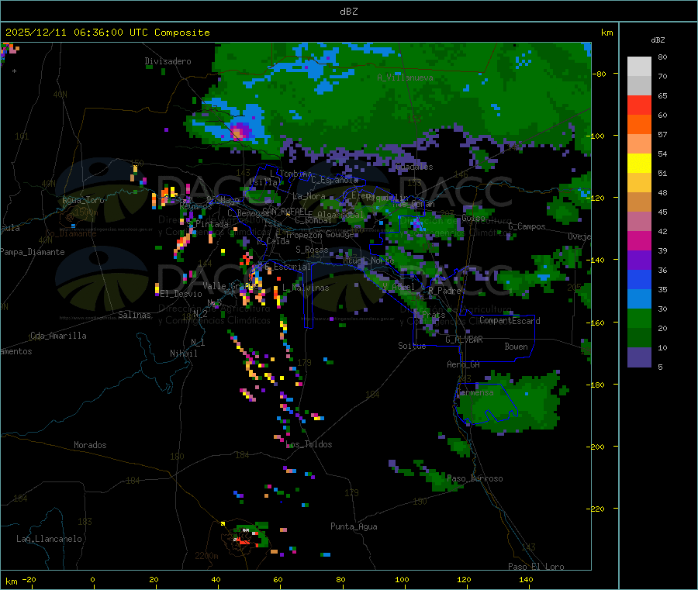Click the Nihuil label

(x=183, y=354)
